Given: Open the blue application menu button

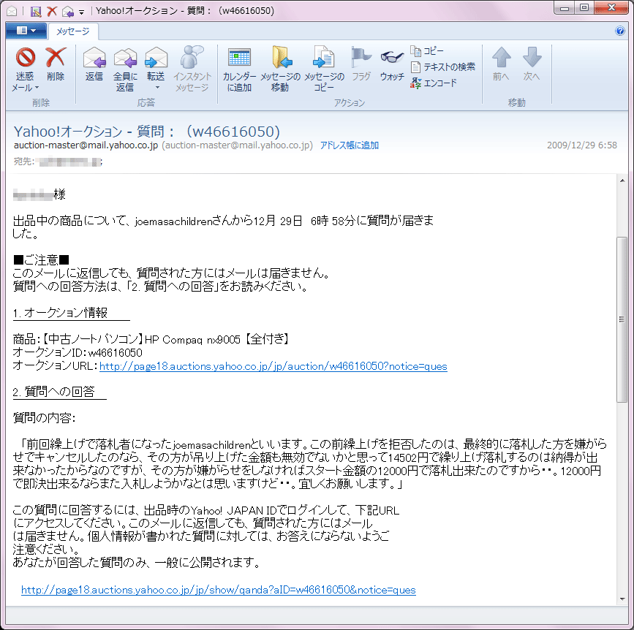Looking at the screenshot, I should [x=26, y=31].
